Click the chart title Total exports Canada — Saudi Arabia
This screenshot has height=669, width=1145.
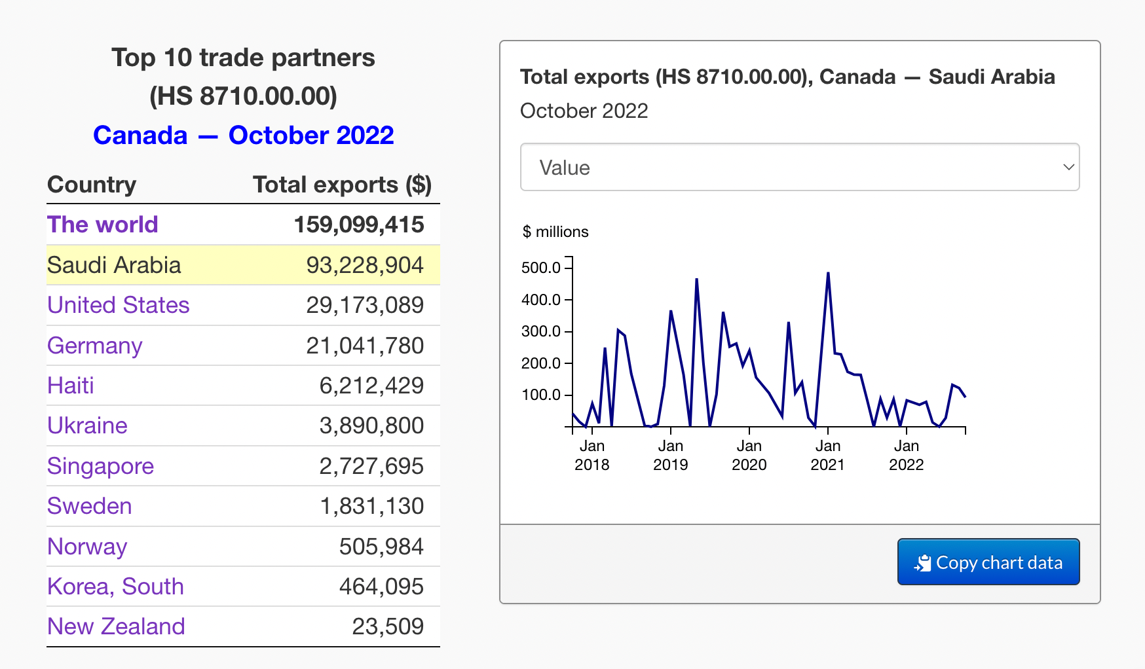[787, 77]
